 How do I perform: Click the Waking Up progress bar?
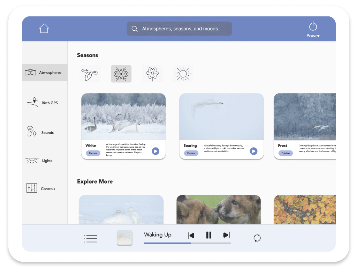tap(187, 243)
